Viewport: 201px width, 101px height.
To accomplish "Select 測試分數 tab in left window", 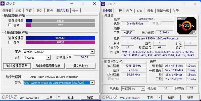I will (63, 10).
